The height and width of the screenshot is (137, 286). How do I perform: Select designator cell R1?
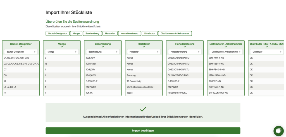(21, 93)
